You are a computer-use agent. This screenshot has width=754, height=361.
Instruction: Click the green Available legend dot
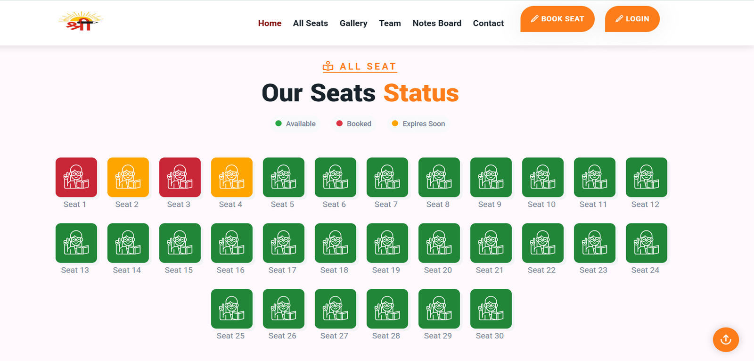coord(279,123)
